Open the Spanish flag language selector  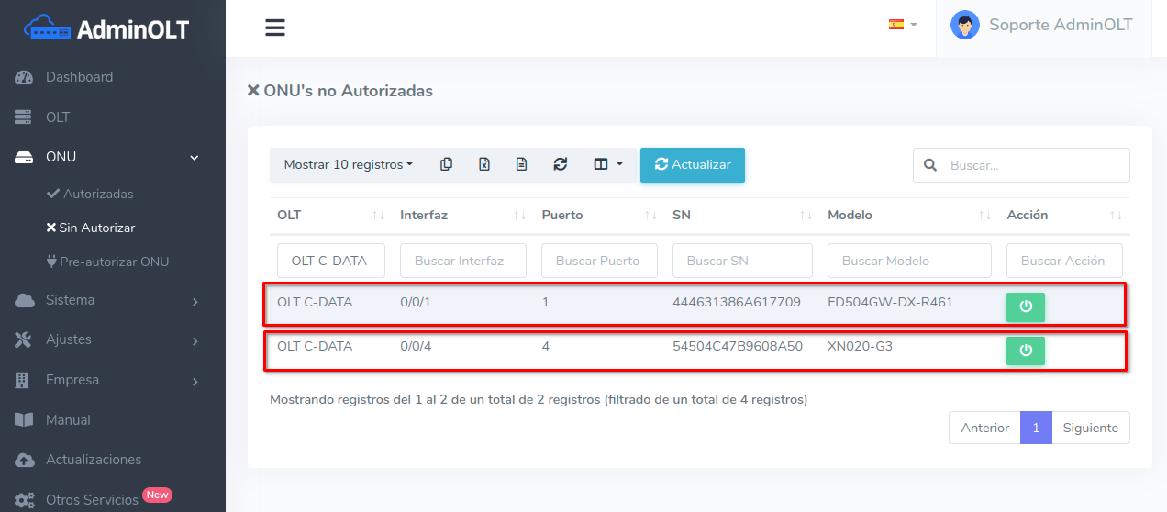[902, 25]
